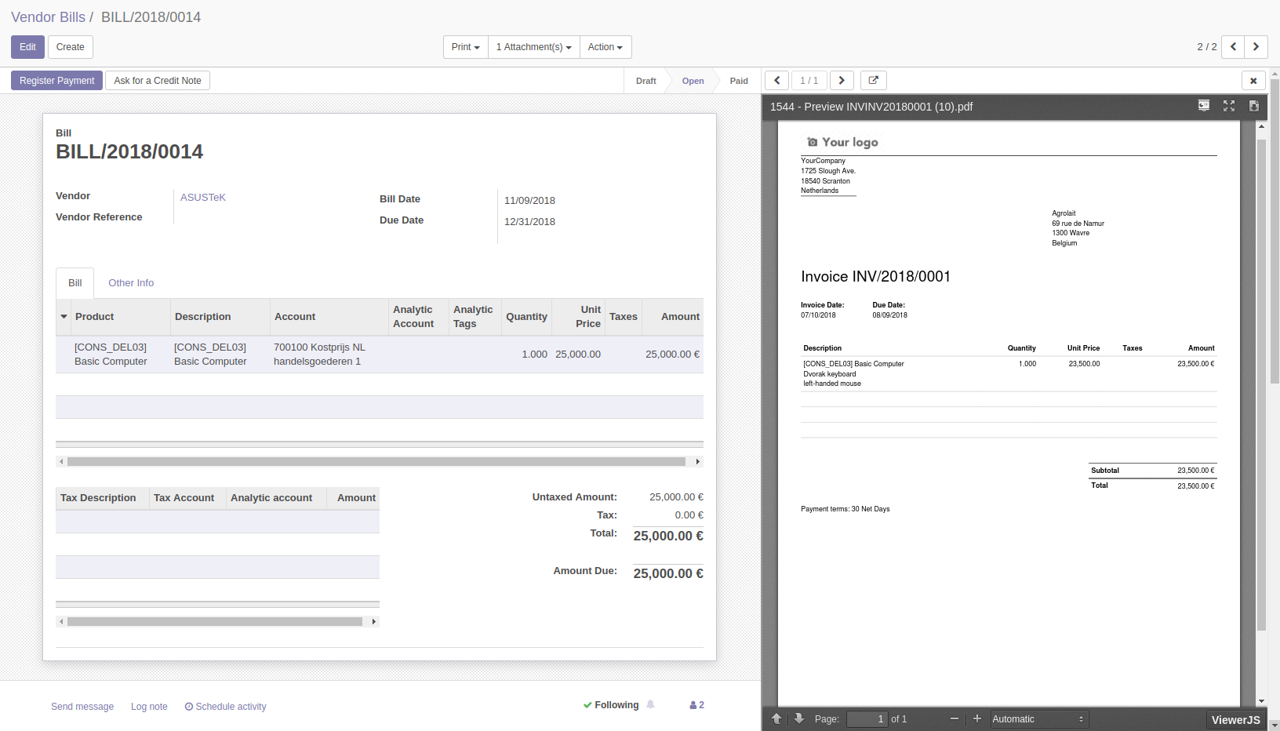Switch to the Other Info tab
The image size is (1280, 731).
coord(131,283)
